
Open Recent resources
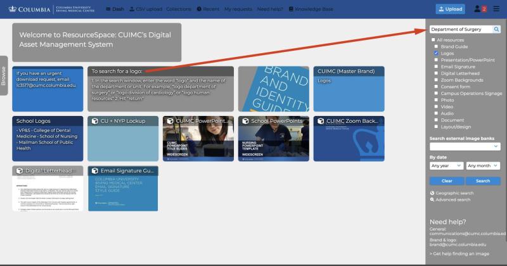208,9
